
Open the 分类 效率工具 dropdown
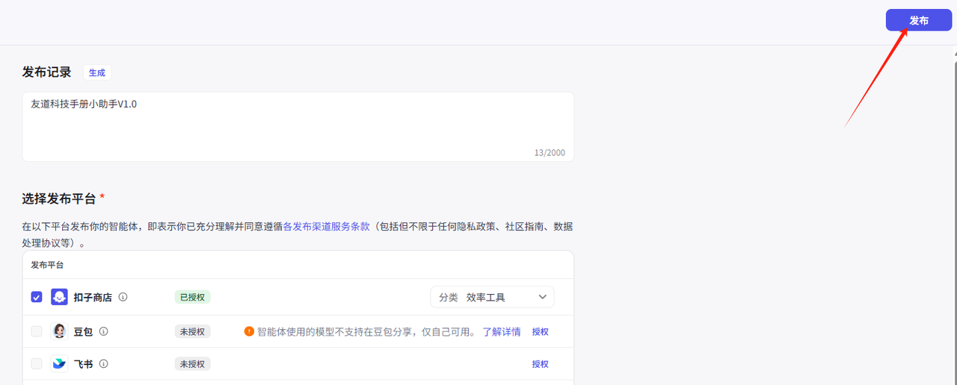click(x=492, y=297)
